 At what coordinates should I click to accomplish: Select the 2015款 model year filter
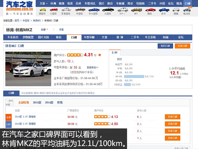pyautogui.click(x=37, y=103)
